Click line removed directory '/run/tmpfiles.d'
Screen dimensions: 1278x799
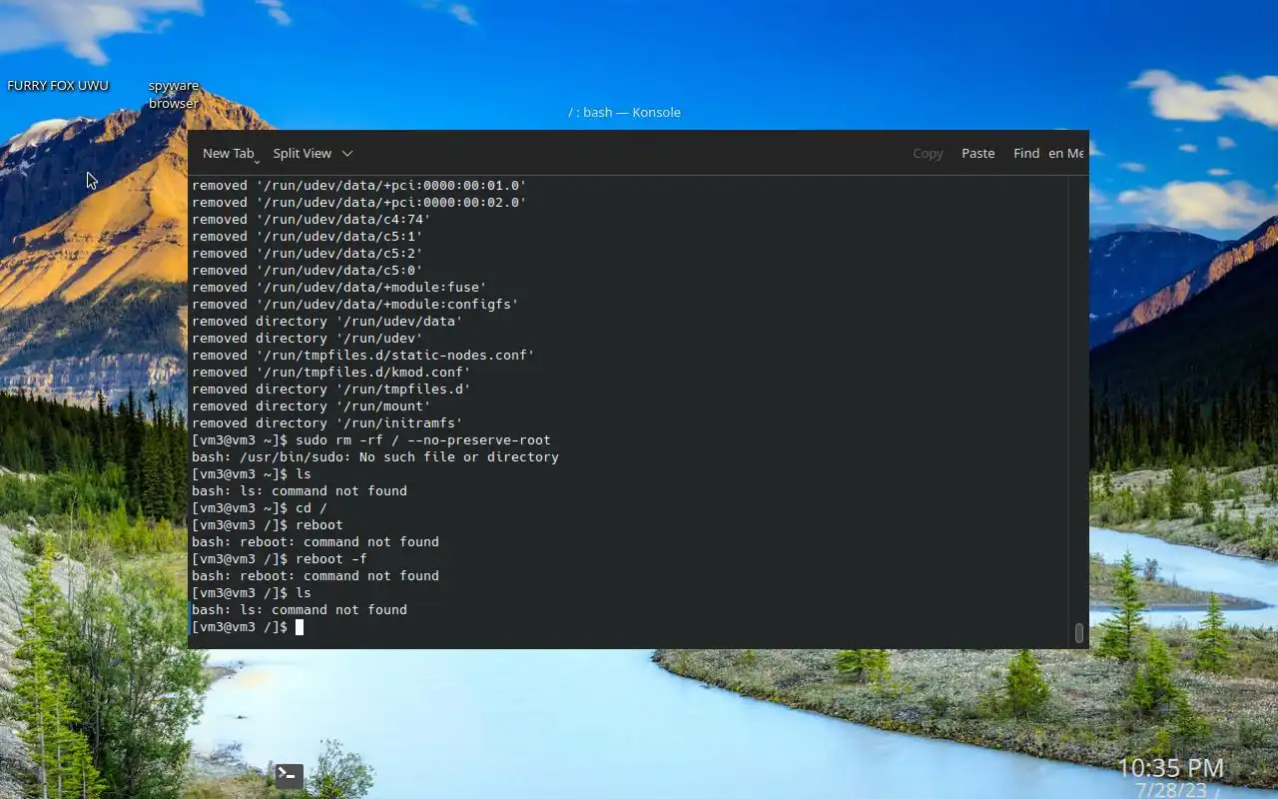331,389
